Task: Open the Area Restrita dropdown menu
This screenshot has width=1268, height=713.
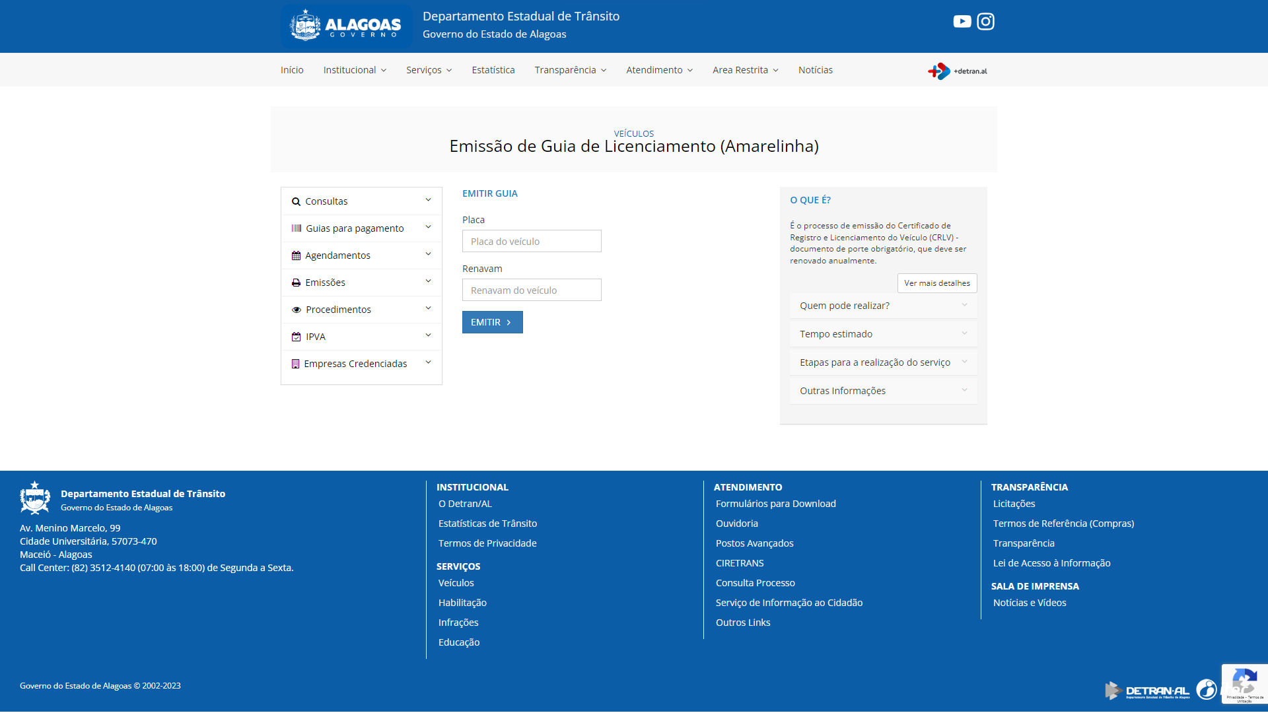Action: [745, 70]
